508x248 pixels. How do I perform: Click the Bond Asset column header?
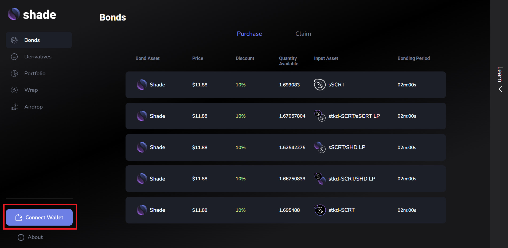[x=147, y=58]
